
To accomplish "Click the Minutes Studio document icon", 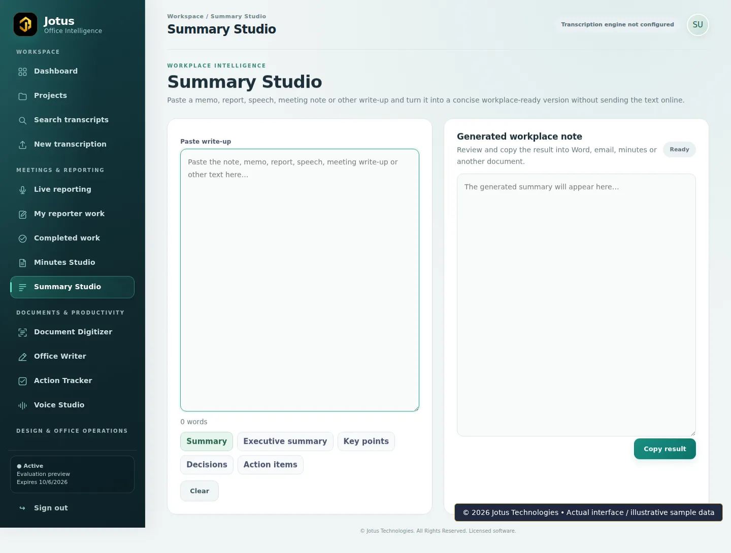I will pyautogui.click(x=22, y=263).
